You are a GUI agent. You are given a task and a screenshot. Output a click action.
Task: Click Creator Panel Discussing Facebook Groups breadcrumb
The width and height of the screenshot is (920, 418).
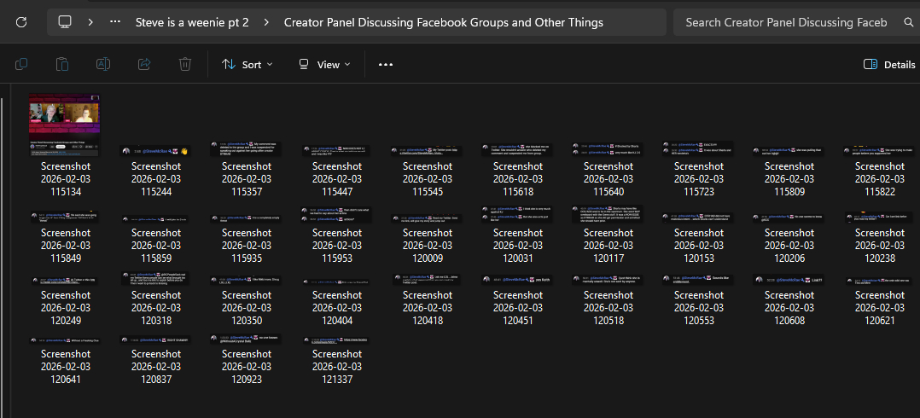[443, 22]
